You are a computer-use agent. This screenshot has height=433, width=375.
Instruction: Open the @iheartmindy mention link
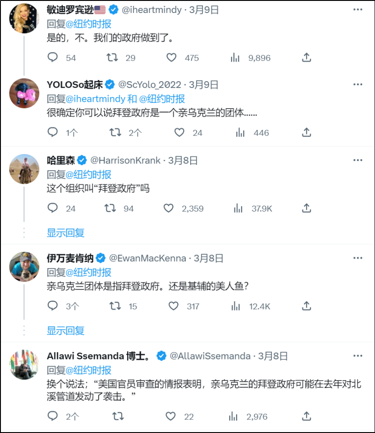click(96, 99)
